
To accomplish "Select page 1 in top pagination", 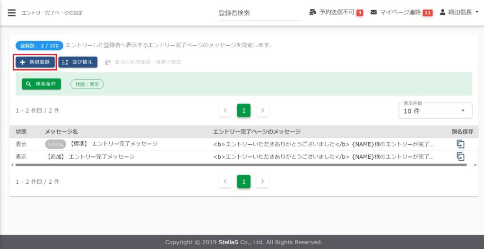I will coord(243,111).
